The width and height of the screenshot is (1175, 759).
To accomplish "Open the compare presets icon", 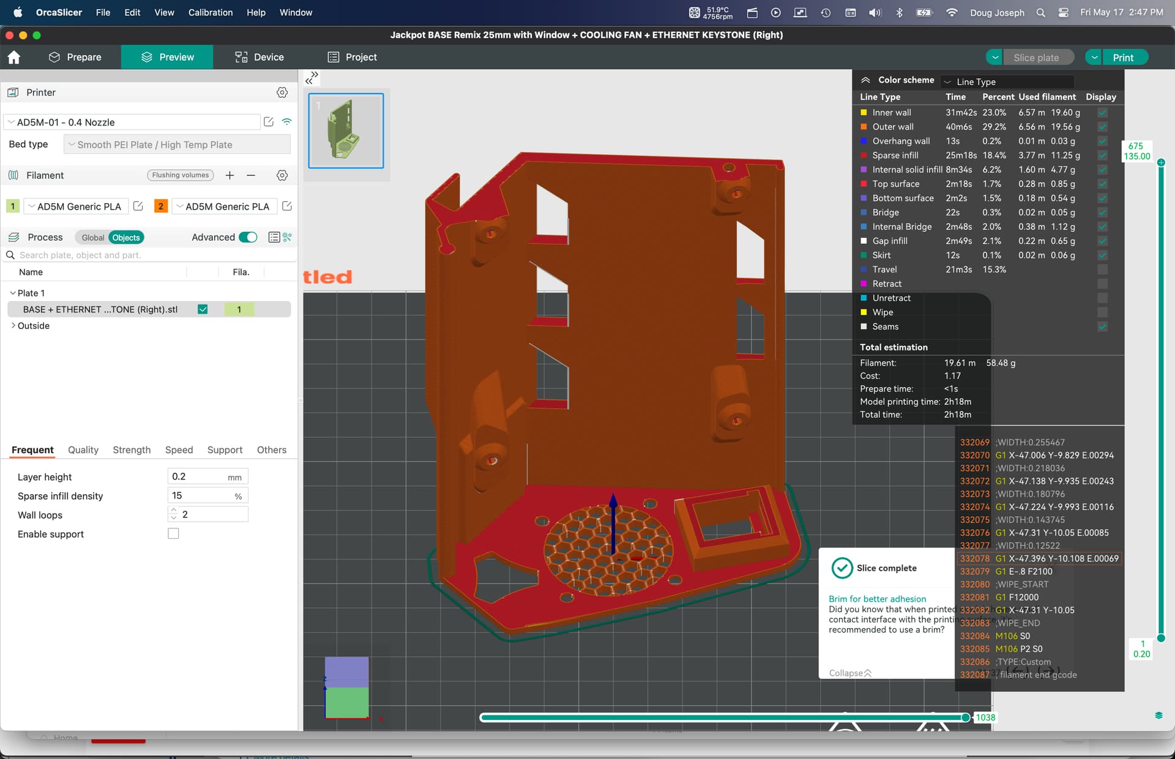I will (x=287, y=237).
